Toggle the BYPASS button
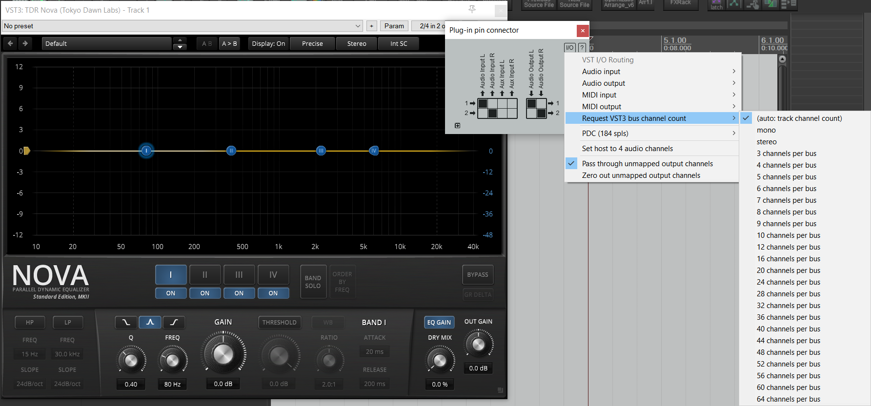This screenshot has width=871, height=406. (478, 274)
